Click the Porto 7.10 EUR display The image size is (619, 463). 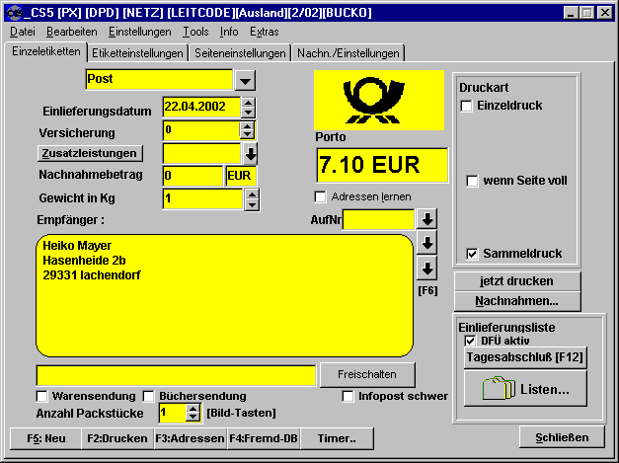(x=382, y=165)
